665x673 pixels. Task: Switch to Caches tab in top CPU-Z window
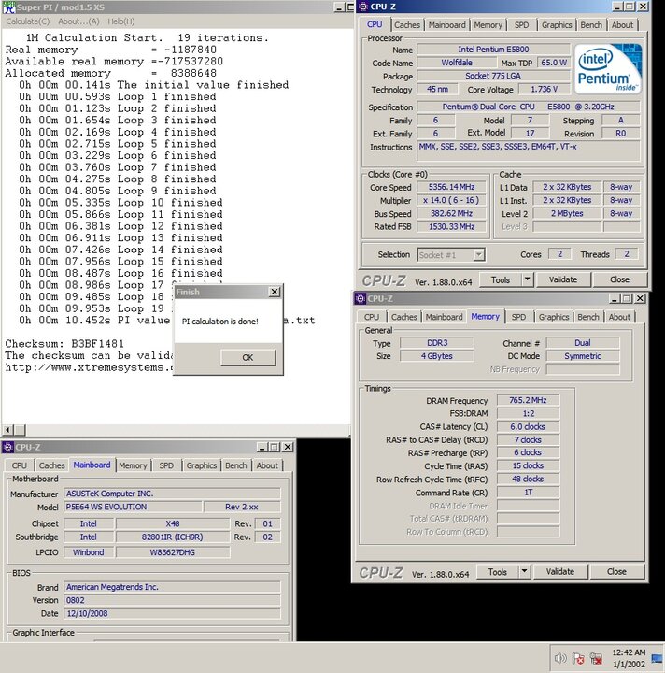point(407,25)
